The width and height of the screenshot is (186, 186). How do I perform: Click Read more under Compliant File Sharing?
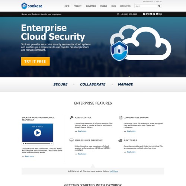pos(131,131)
